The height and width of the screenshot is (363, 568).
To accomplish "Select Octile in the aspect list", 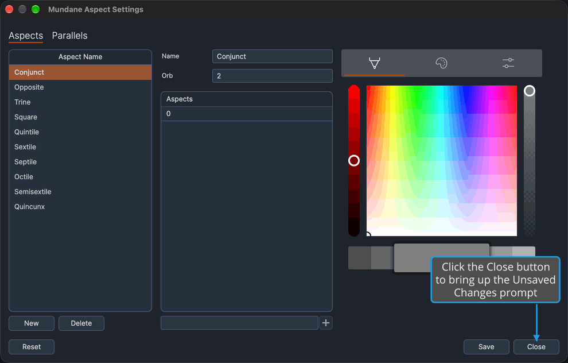I will point(80,176).
